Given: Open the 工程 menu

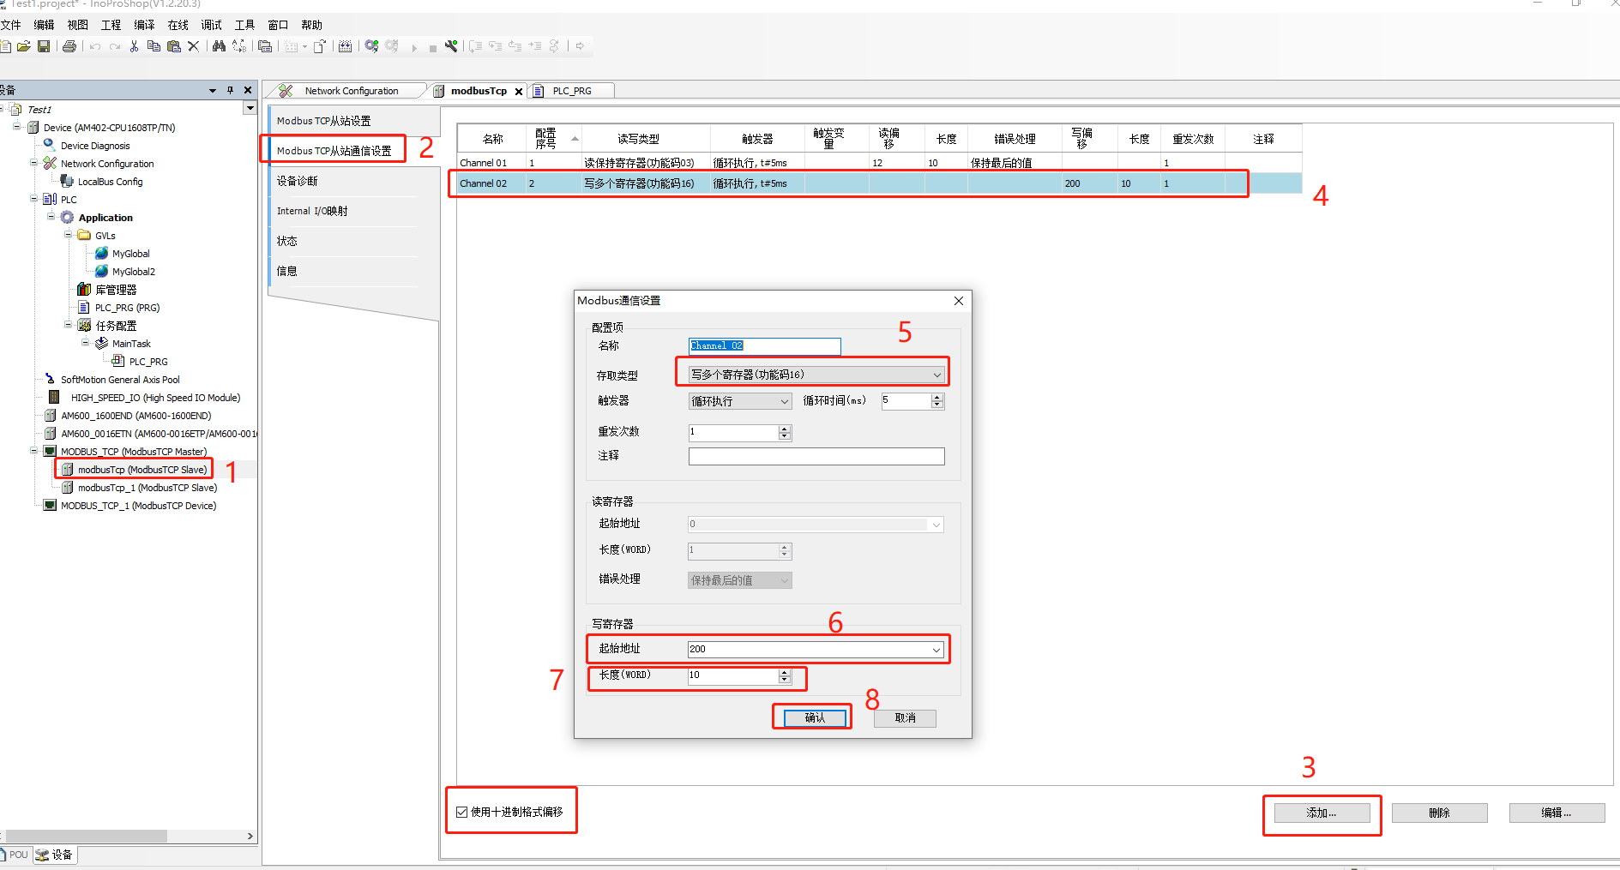Looking at the screenshot, I should click(x=111, y=25).
